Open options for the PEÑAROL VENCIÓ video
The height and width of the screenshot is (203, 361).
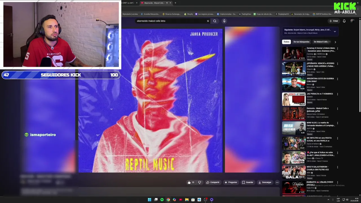point(337,64)
